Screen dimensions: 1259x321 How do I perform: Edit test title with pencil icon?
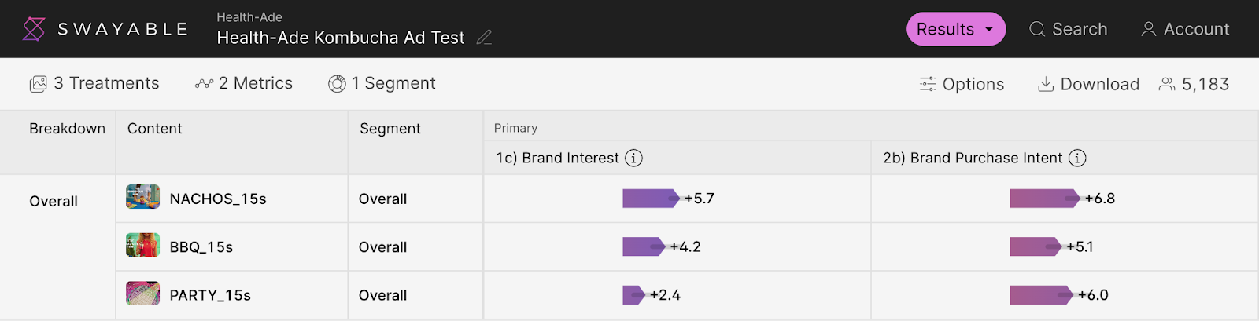pyautogui.click(x=485, y=37)
